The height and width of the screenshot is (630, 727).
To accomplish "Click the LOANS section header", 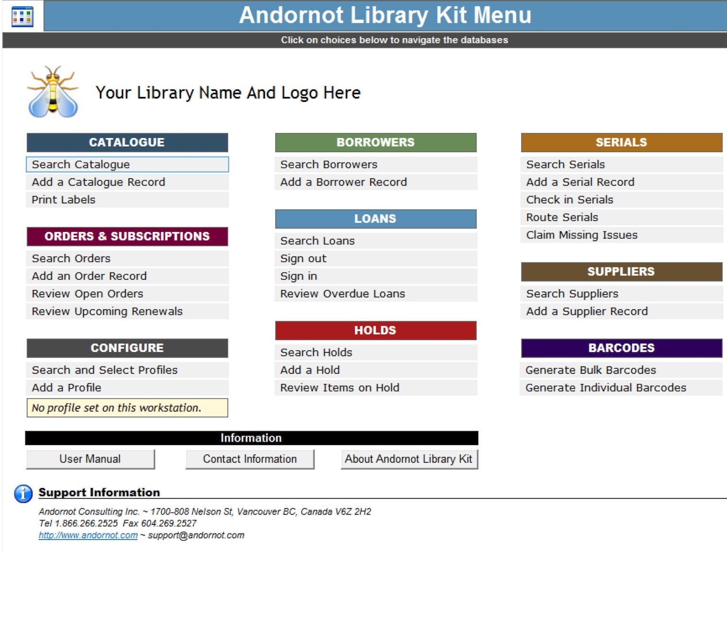I will 376,219.
